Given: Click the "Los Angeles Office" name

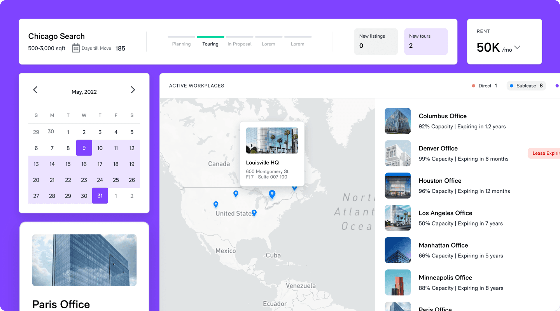Looking at the screenshot, I should (x=446, y=213).
